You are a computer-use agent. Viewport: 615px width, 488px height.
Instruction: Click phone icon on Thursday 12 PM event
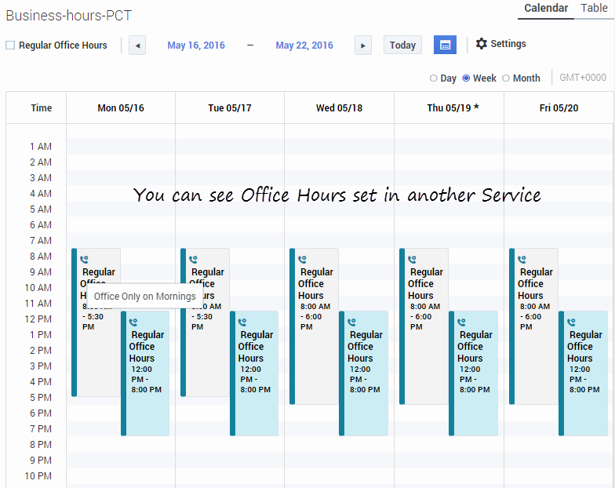(462, 321)
